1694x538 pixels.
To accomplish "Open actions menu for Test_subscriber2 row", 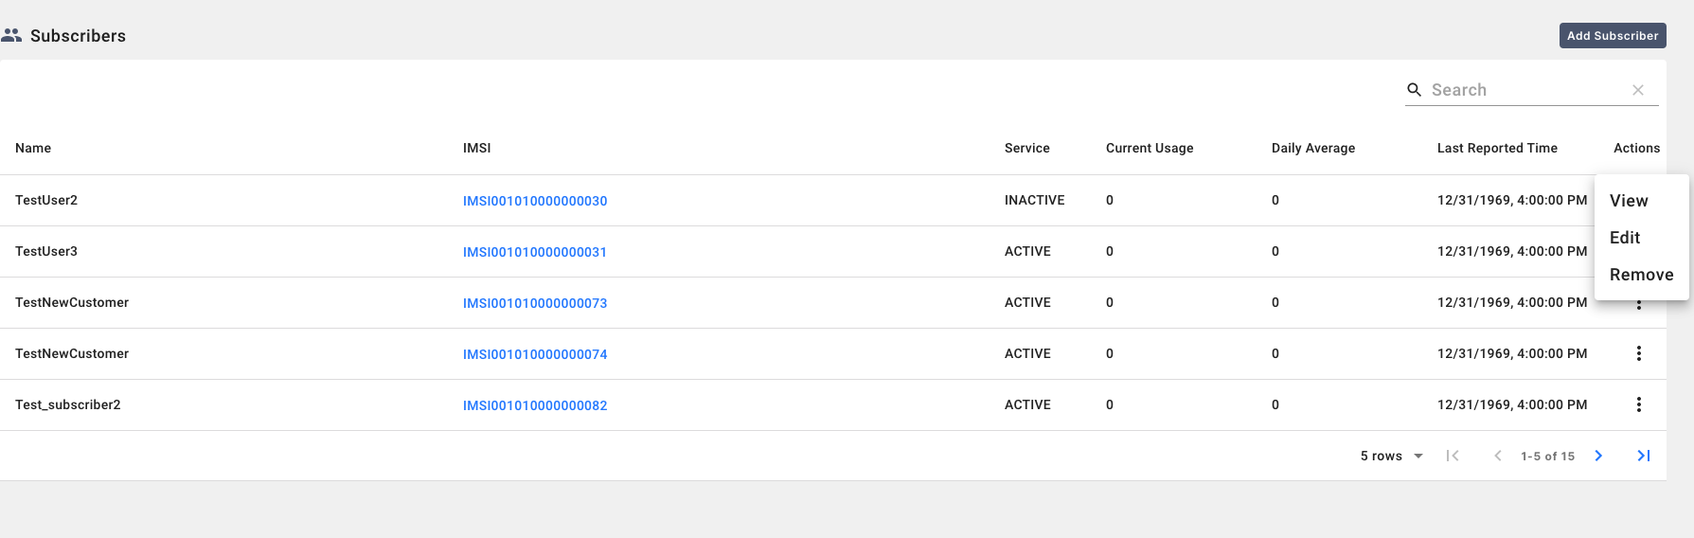I will tap(1638, 404).
